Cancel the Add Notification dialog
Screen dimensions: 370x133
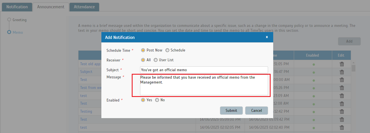(256, 111)
